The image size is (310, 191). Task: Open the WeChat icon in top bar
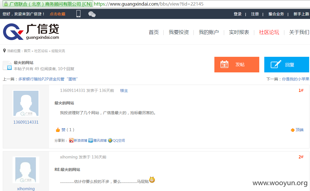pyautogui.click(x=92, y=14)
